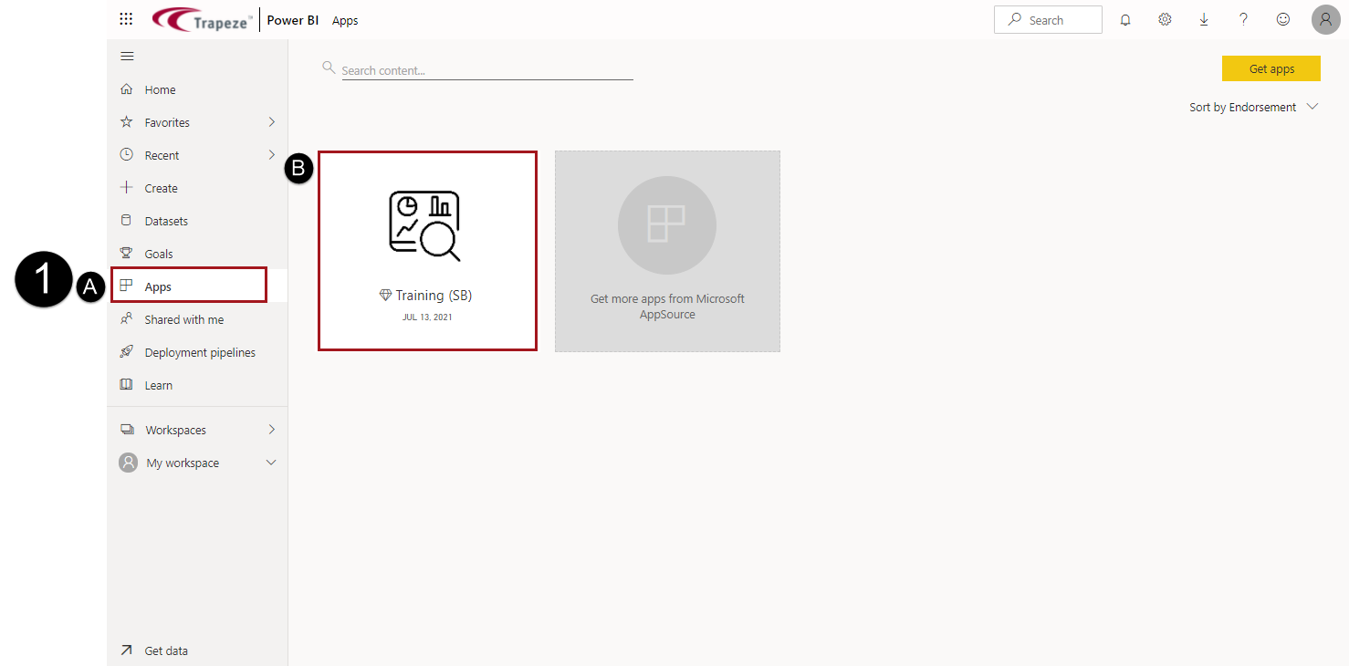
Task: Go to Home in the navigation pane
Action: click(x=160, y=88)
